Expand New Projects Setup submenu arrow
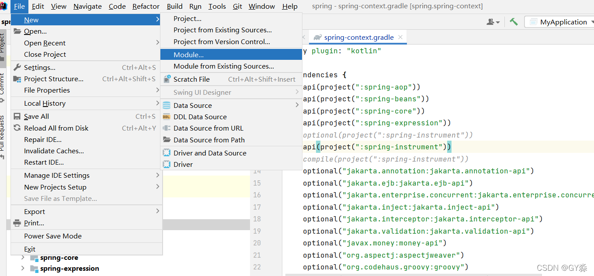Image resolution: width=594 pixels, height=276 pixels. coord(157,187)
